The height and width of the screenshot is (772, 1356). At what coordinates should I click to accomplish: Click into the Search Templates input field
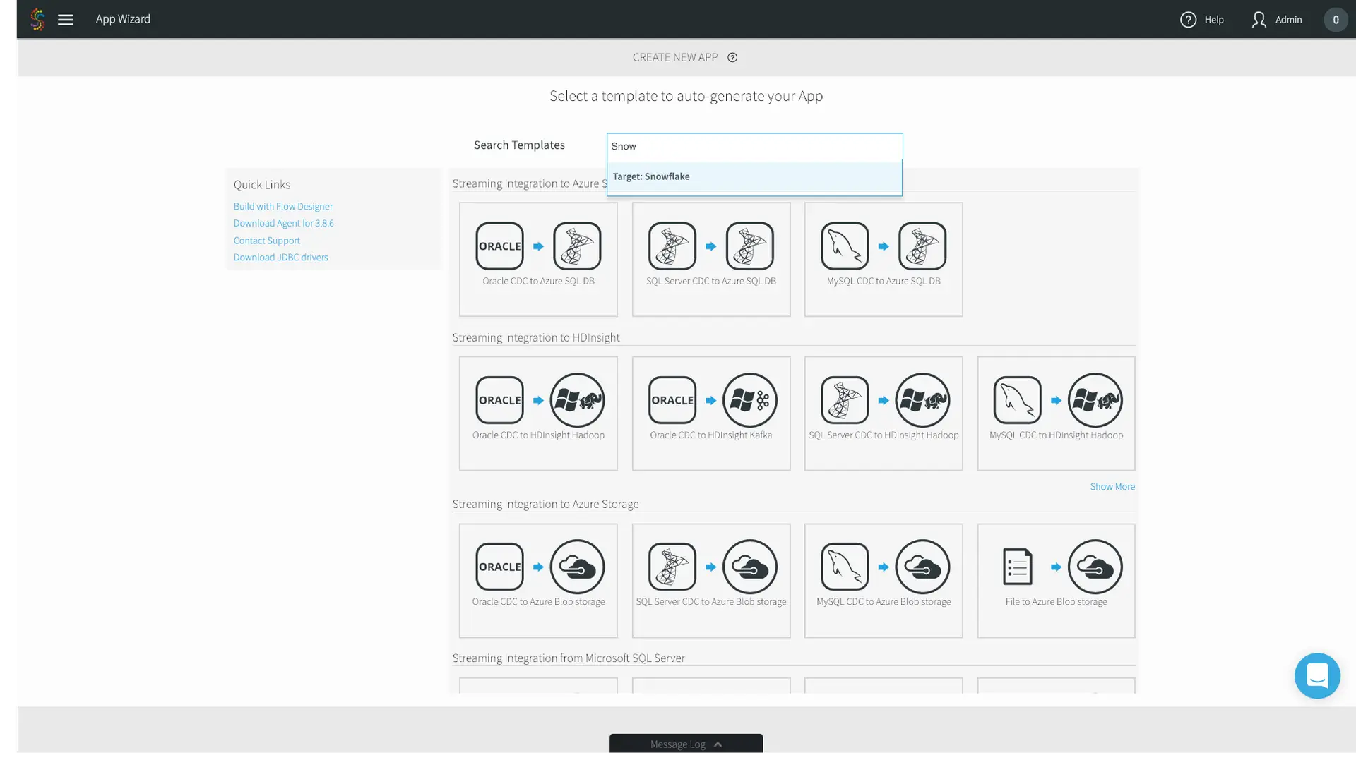point(754,146)
